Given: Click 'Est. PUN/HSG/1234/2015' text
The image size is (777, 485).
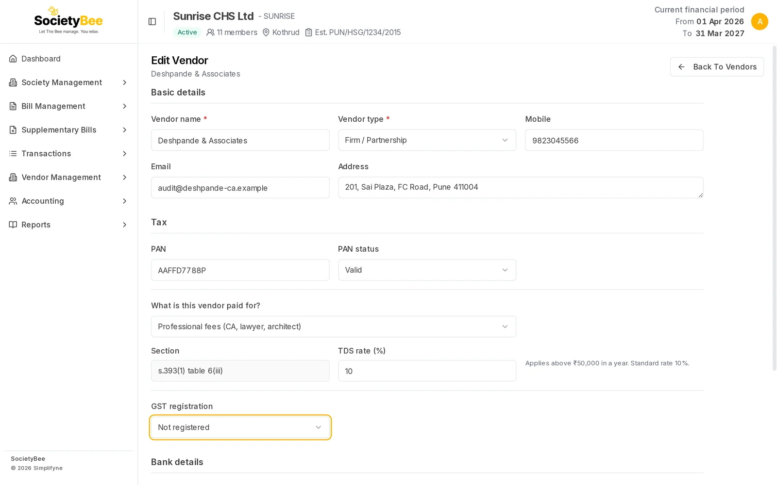Looking at the screenshot, I should (x=358, y=32).
